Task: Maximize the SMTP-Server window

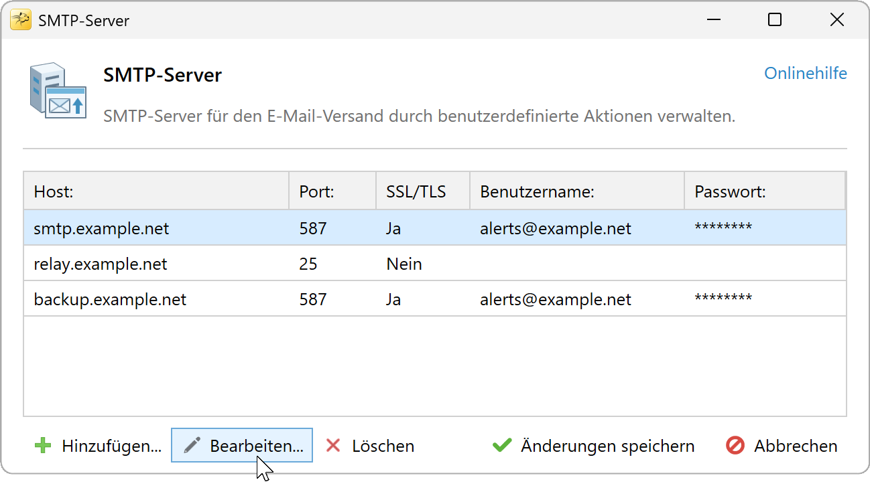Action: click(775, 20)
